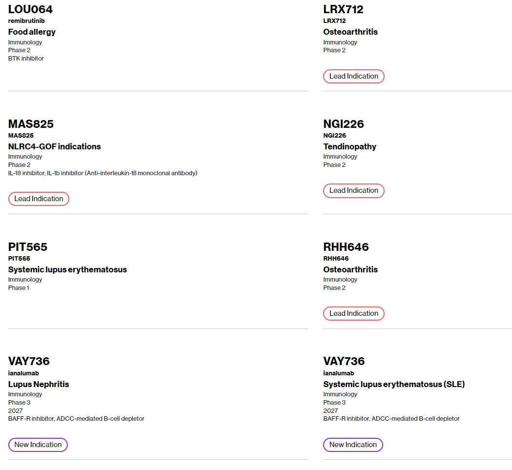The height and width of the screenshot is (470, 512).
Task: Click Osteoarthritis title under LRX712
Action: pyautogui.click(x=350, y=32)
